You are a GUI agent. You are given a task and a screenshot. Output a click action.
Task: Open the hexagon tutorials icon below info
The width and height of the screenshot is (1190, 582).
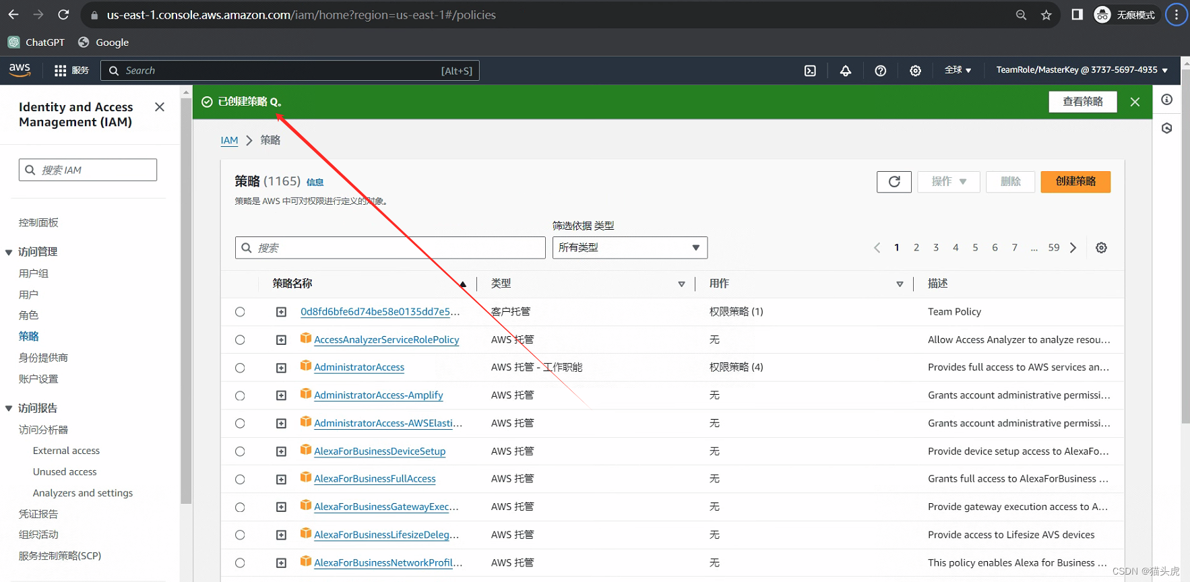pyautogui.click(x=1167, y=128)
